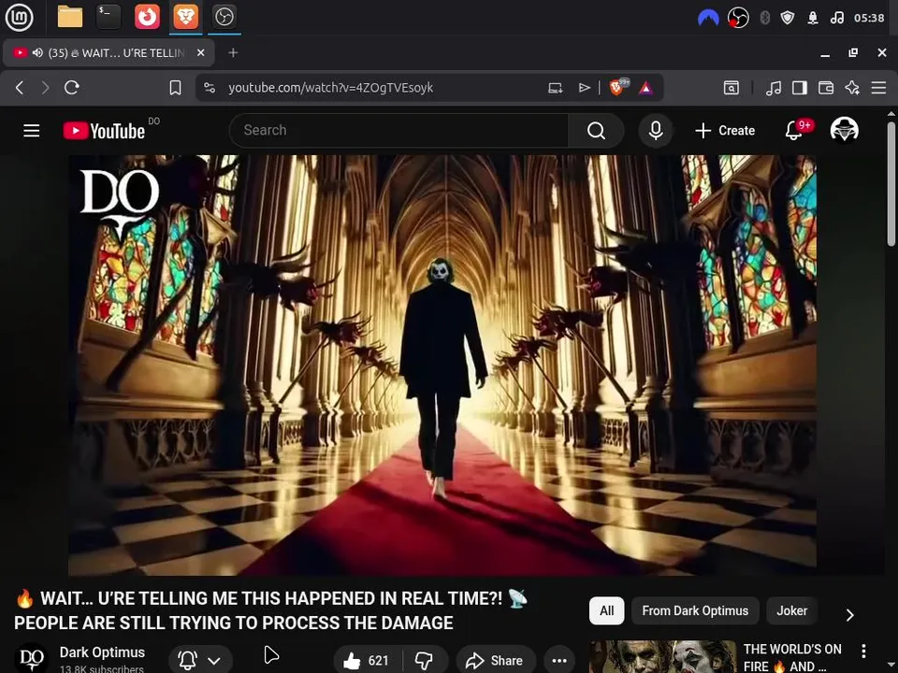Open the clock showing 05:38

coord(869,18)
